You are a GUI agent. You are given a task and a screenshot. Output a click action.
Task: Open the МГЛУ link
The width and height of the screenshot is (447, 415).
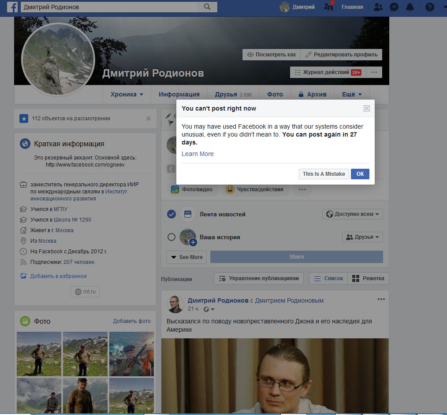pyautogui.click(x=61, y=209)
